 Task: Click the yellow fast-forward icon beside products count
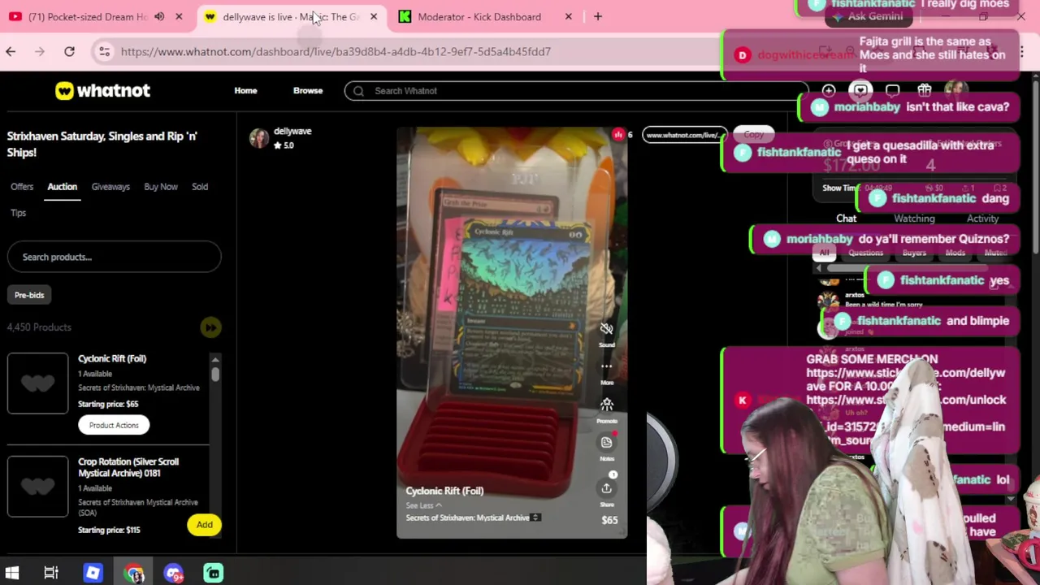point(210,327)
